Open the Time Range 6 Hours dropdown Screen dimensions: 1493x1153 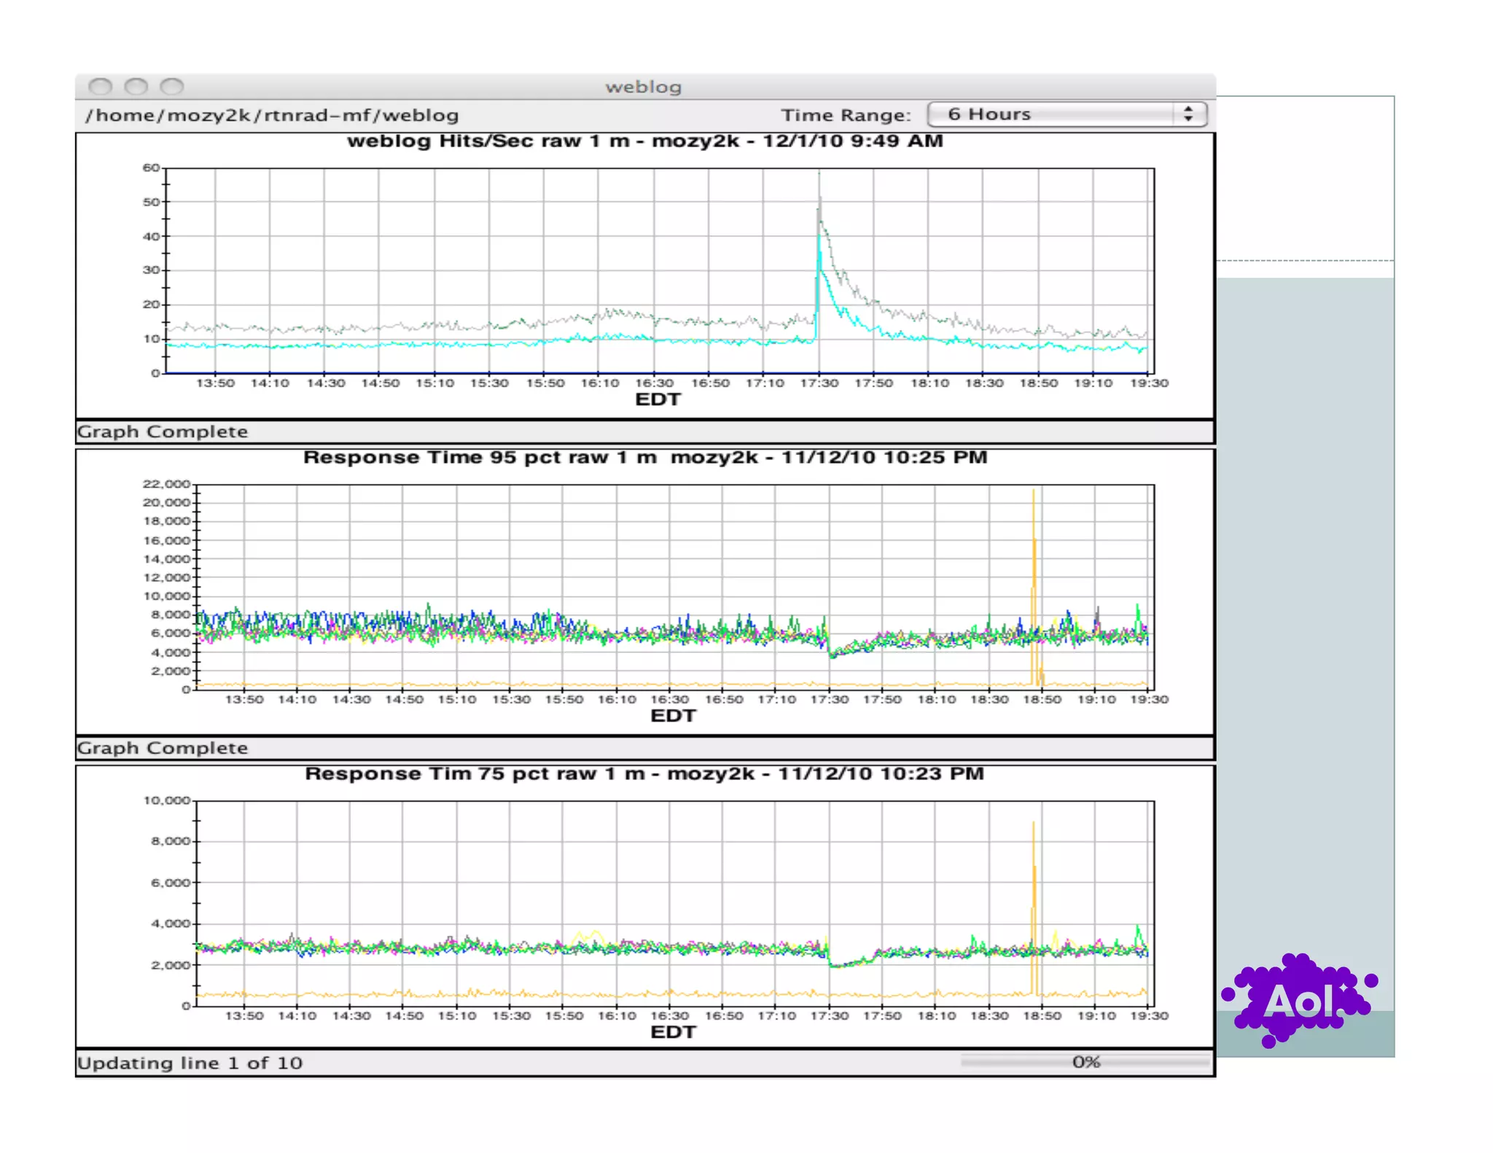pyautogui.click(x=1067, y=114)
